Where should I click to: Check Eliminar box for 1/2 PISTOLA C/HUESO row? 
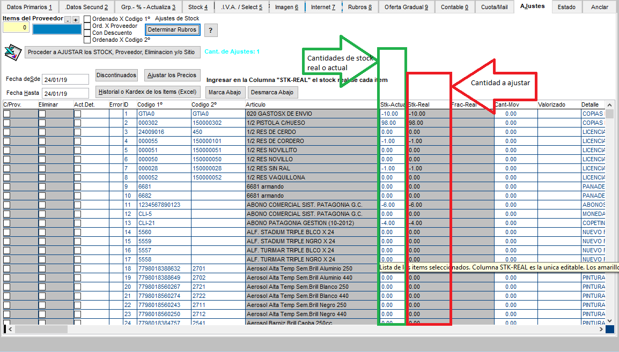click(42, 123)
